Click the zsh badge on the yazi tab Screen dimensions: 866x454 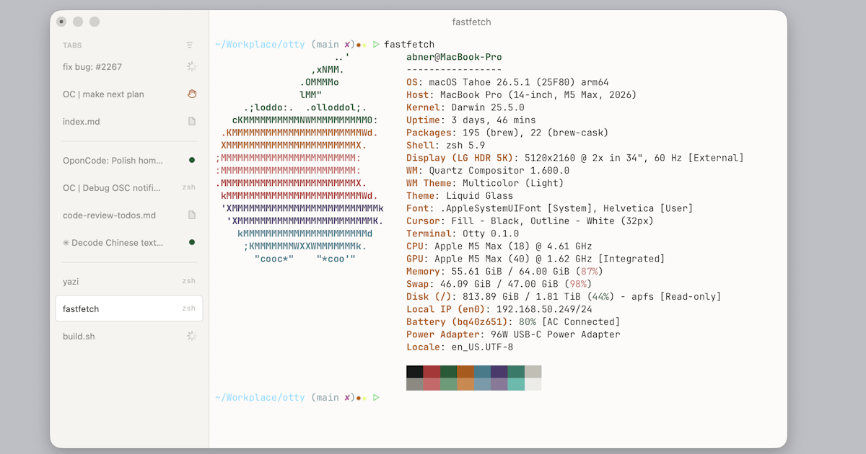(188, 281)
